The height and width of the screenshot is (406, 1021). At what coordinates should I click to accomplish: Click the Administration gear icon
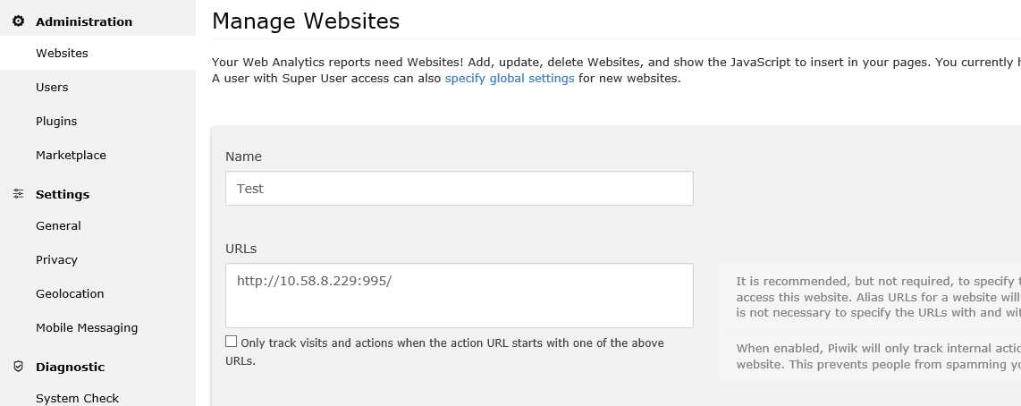coord(18,21)
